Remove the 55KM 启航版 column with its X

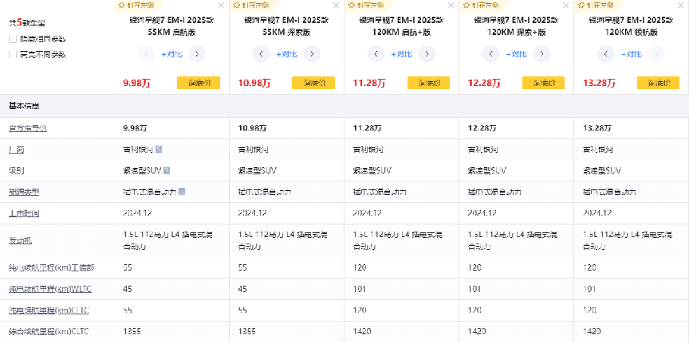(221, 6)
